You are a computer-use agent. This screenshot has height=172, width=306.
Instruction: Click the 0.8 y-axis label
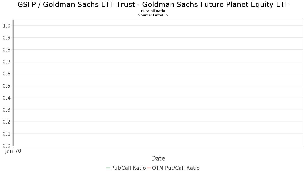point(6,50)
